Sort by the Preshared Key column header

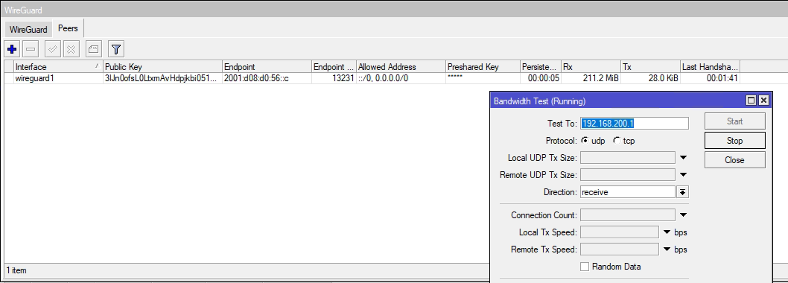click(x=483, y=67)
